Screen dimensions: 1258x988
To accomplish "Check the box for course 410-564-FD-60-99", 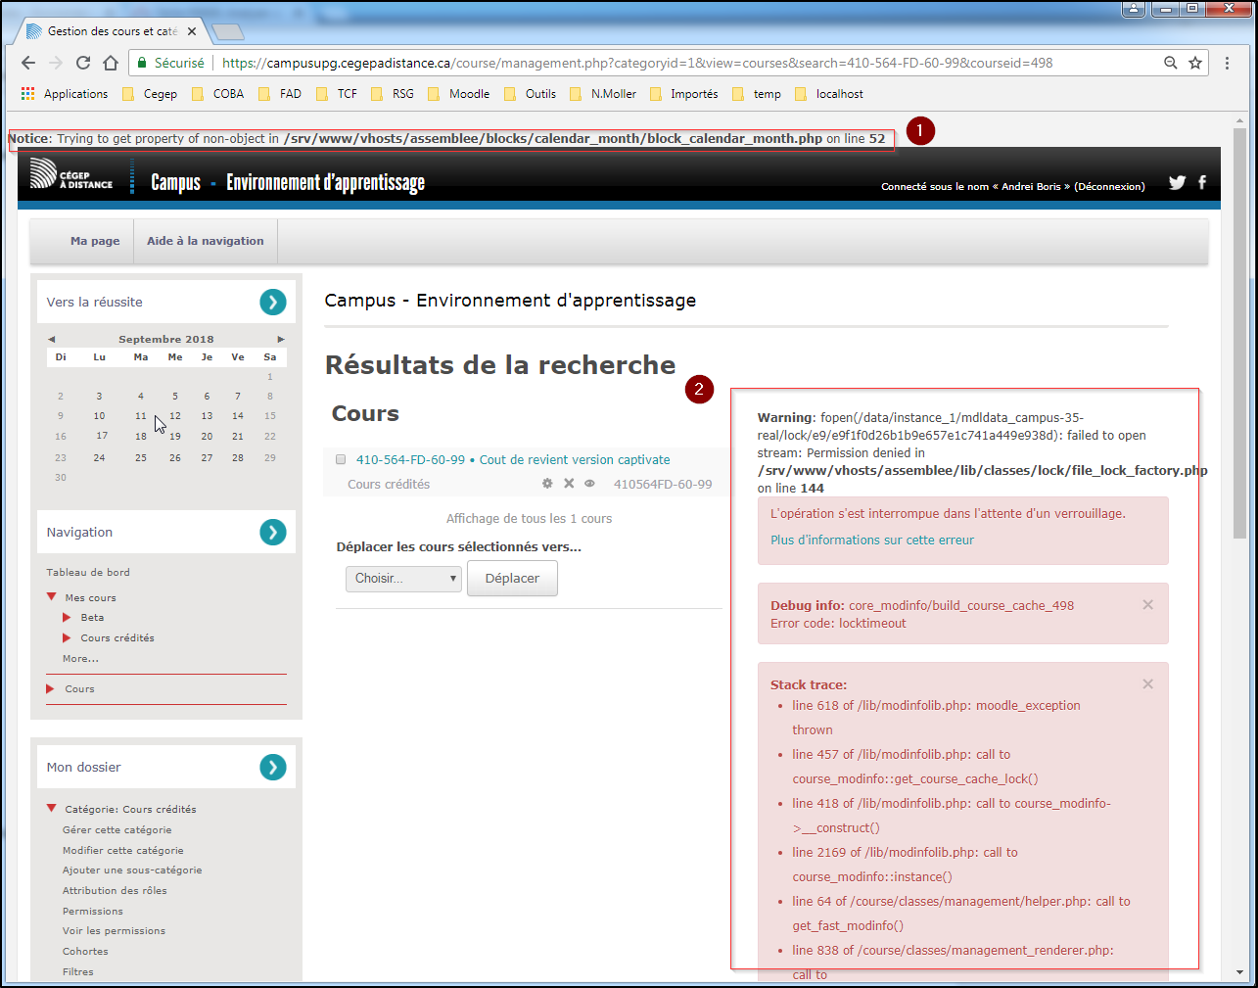I will point(341,459).
